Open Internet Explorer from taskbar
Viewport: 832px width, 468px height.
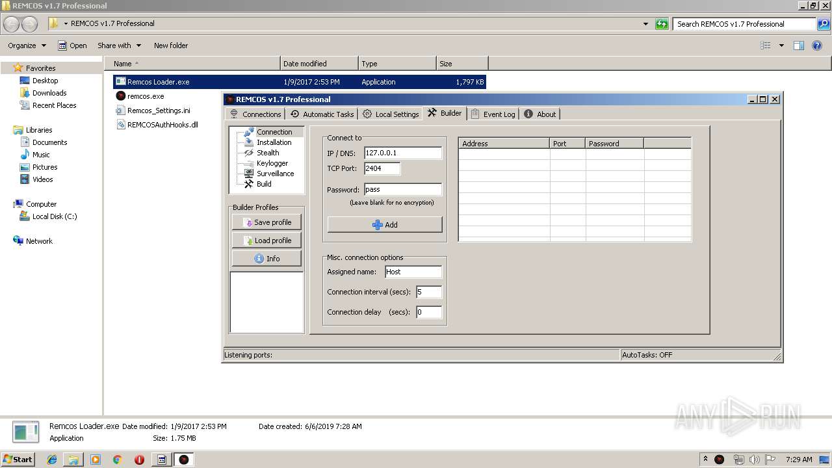pos(52,460)
